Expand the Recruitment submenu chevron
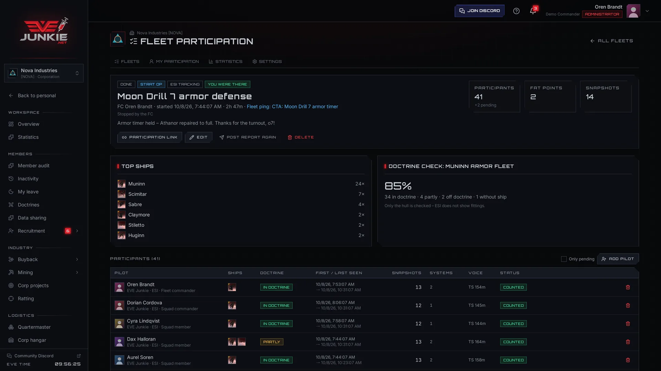This screenshot has width=661, height=371. (x=77, y=231)
